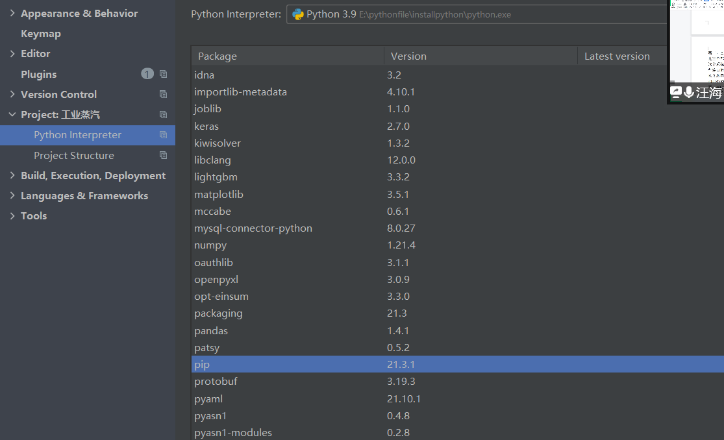Screen dimensions: 724x440
Task: Click the Plugins notification badge showing 1
Action: 147,74
